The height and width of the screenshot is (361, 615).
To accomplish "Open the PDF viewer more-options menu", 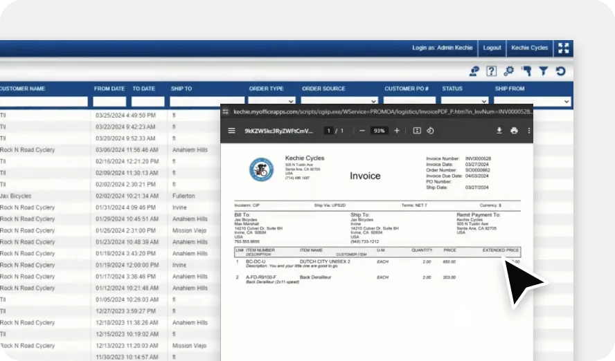I will [528, 131].
